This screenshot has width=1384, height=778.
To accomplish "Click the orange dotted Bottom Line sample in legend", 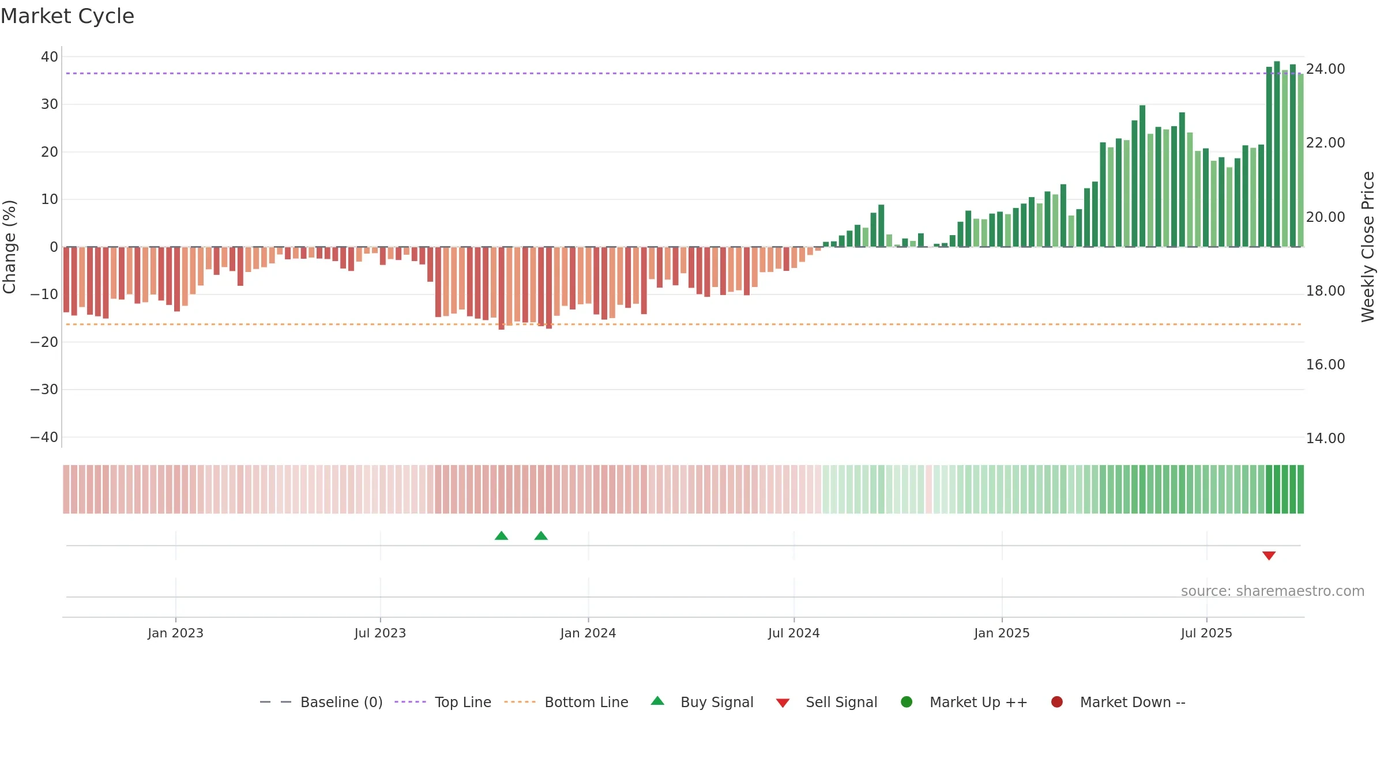I will tap(520, 702).
